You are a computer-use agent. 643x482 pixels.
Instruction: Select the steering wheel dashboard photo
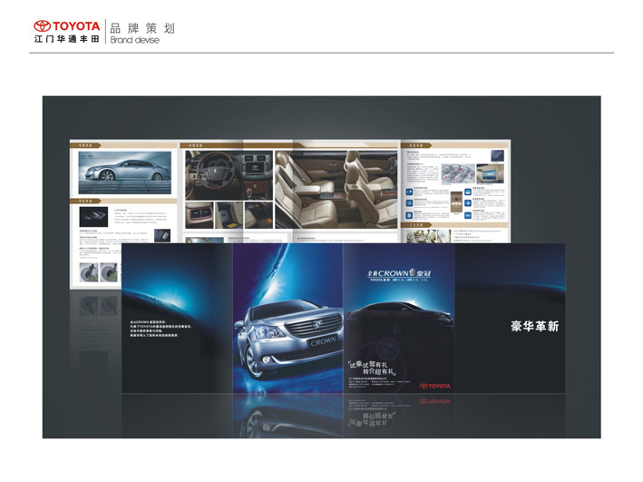[x=229, y=175]
